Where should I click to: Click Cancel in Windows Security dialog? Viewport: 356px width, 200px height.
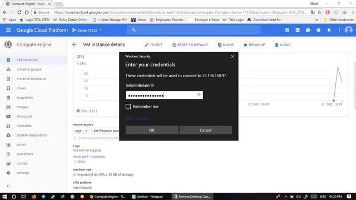click(x=205, y=130)
